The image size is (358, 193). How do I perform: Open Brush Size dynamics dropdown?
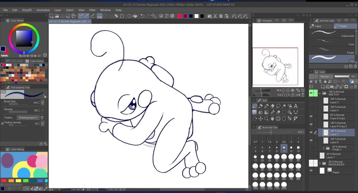tap(43, 102)
